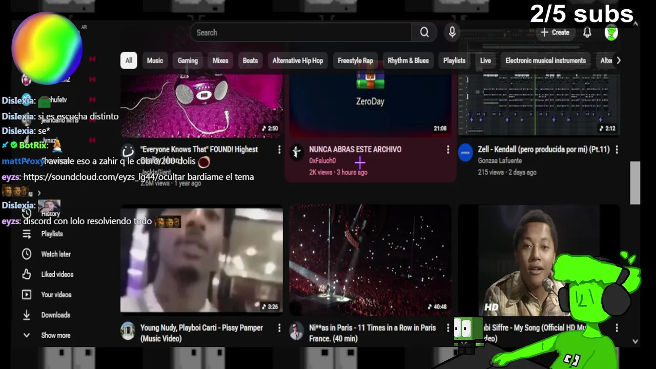Select the Mixes filter chip

220,60
